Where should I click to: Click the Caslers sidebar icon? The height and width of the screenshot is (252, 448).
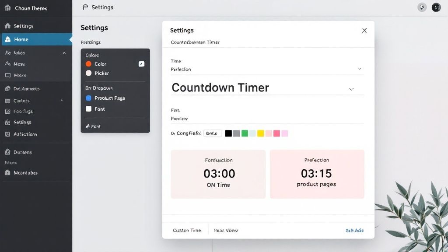tap(8, 101)
